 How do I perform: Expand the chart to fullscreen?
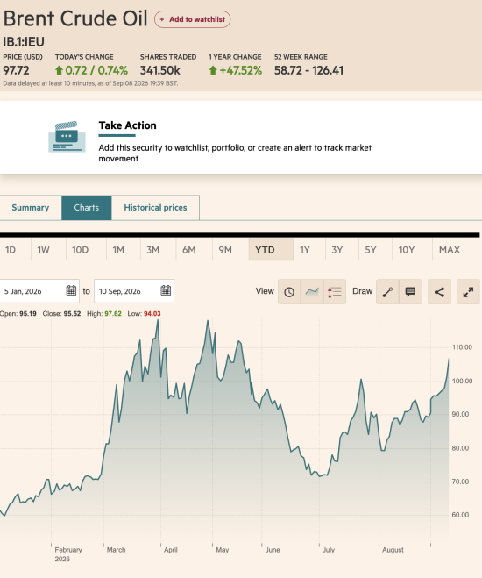[x=468, y=292]
